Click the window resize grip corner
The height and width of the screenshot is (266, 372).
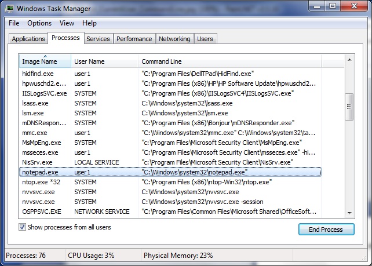pos(364,258)
